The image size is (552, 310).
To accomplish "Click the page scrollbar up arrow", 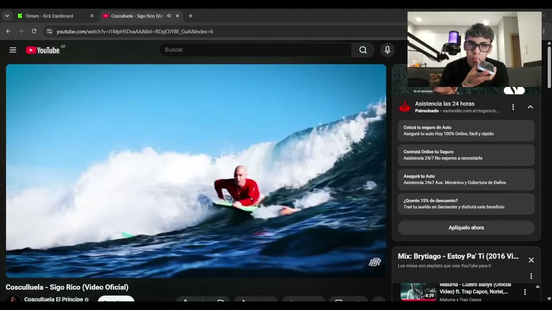I will click(549, 43).
